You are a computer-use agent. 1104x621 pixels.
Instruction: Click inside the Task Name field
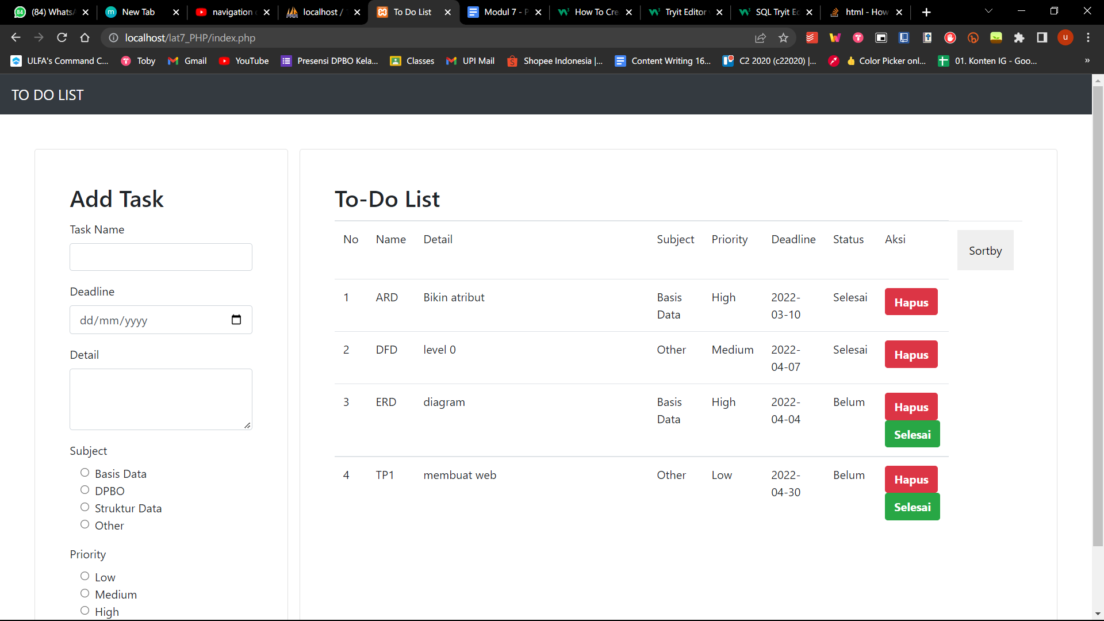coord(160,257)
